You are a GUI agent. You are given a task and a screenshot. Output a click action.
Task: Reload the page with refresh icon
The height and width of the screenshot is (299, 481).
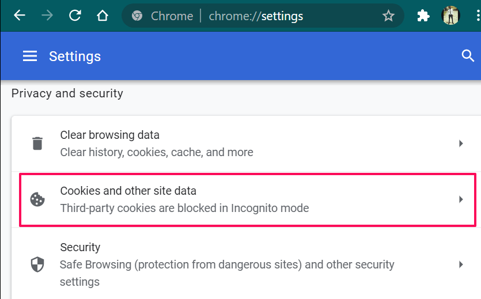point(75,16)
